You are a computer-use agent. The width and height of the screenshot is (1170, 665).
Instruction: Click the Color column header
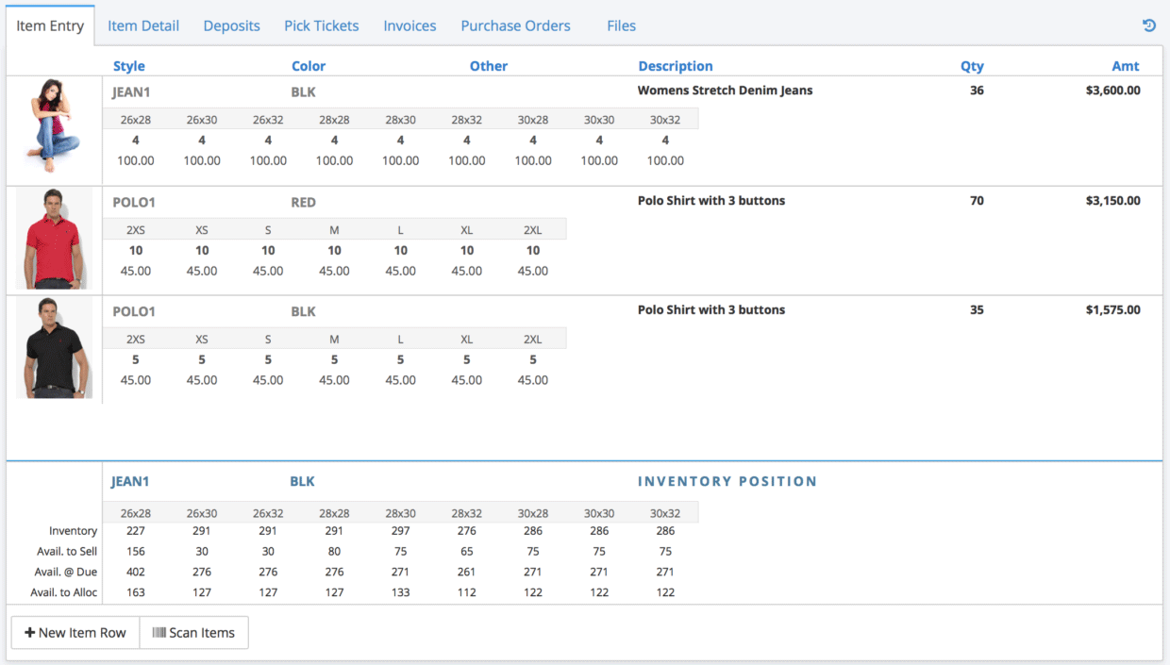tap(309, 65)
